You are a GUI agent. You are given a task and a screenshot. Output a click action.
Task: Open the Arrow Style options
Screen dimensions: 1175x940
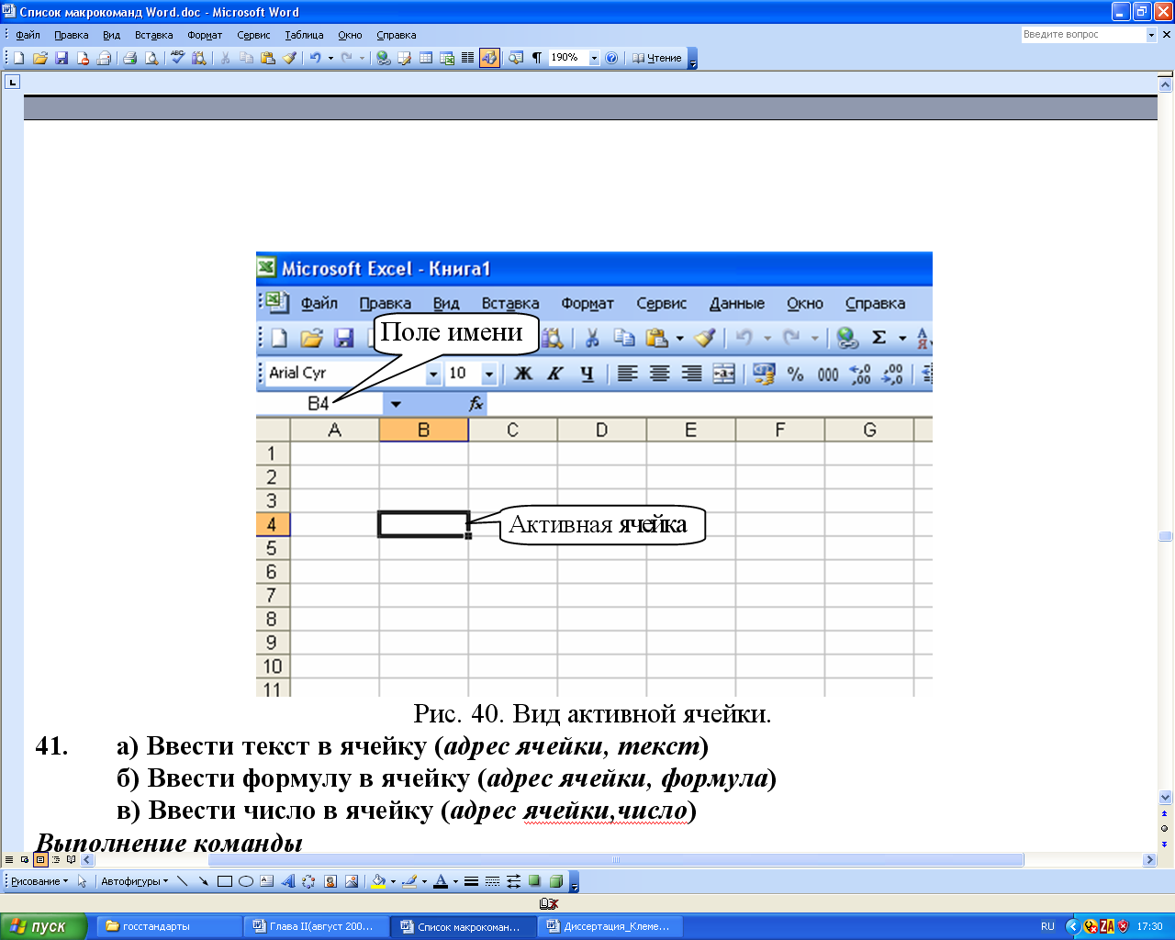[513, 881]
